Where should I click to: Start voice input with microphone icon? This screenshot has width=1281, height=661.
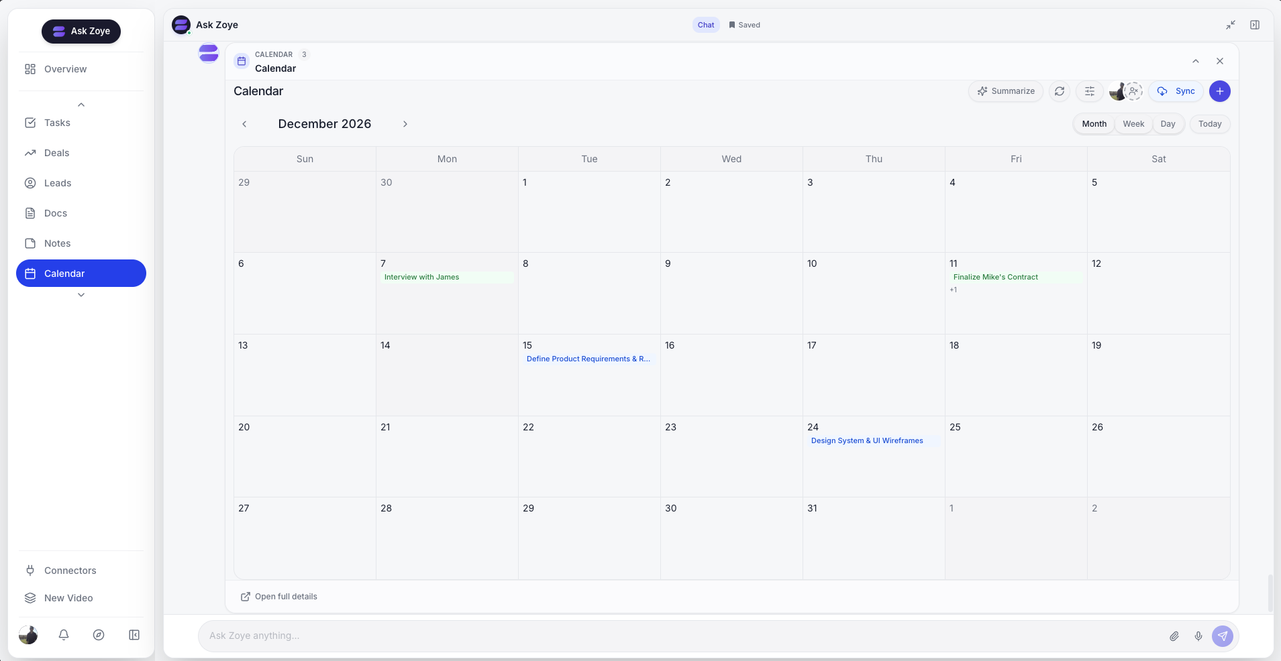pos(1198,636)
